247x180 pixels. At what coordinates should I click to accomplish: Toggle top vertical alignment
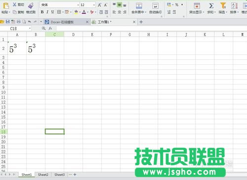[x=114, y=4]
